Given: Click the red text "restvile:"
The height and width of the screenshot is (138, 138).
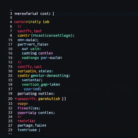Looking at the screenshot, I should tap(26, 121).
